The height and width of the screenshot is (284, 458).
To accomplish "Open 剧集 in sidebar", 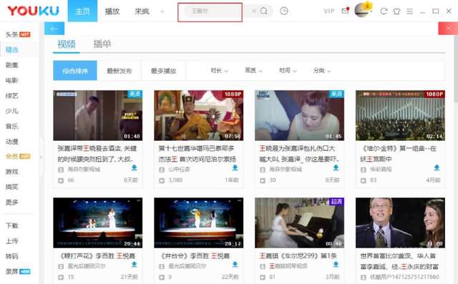I will click(12, 65).
